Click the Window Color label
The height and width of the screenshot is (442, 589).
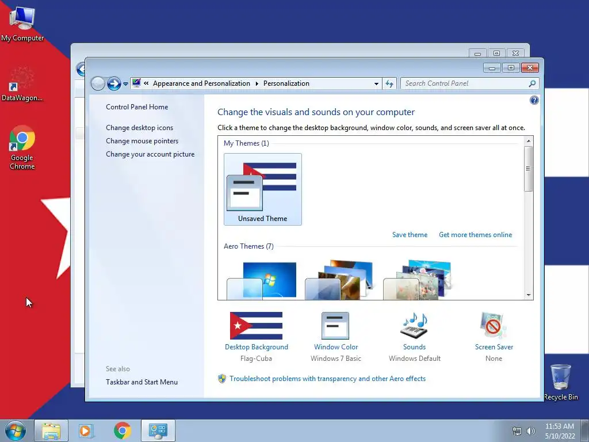click(336, 347)
